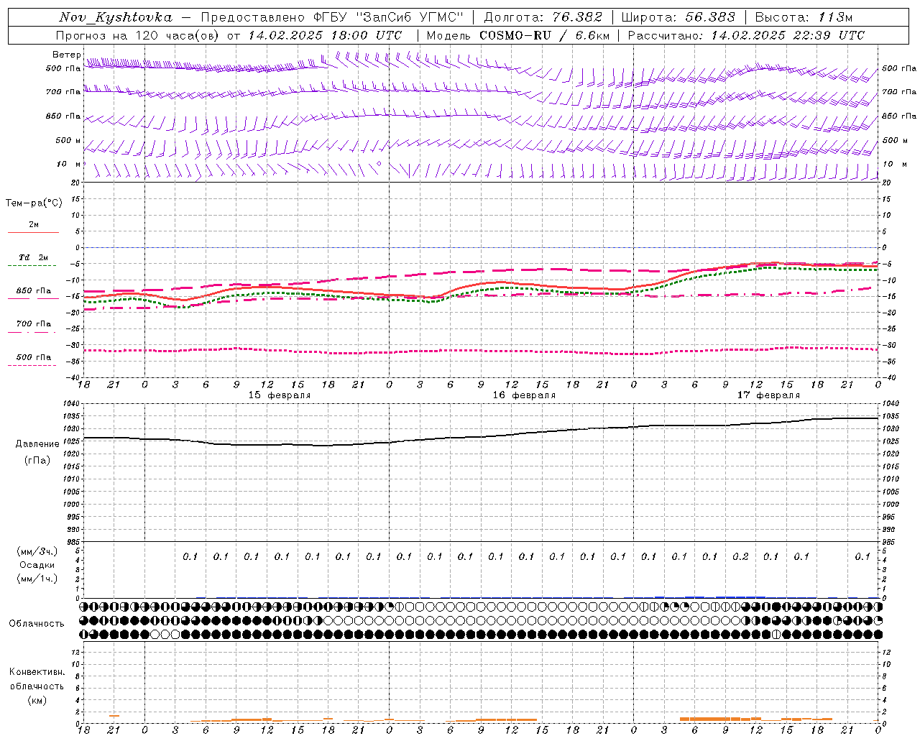
Task: Click the elevation value 113м
Action: (x=836, y=17)
